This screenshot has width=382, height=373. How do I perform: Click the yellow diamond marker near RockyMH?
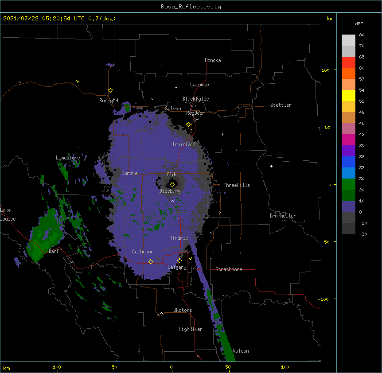tap(111, 90)
